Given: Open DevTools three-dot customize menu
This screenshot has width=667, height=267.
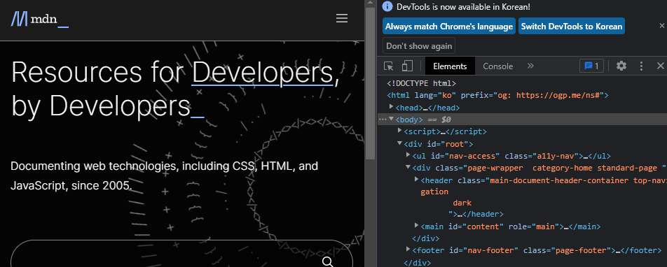Looking at the screenshot, I should [642, 66].
